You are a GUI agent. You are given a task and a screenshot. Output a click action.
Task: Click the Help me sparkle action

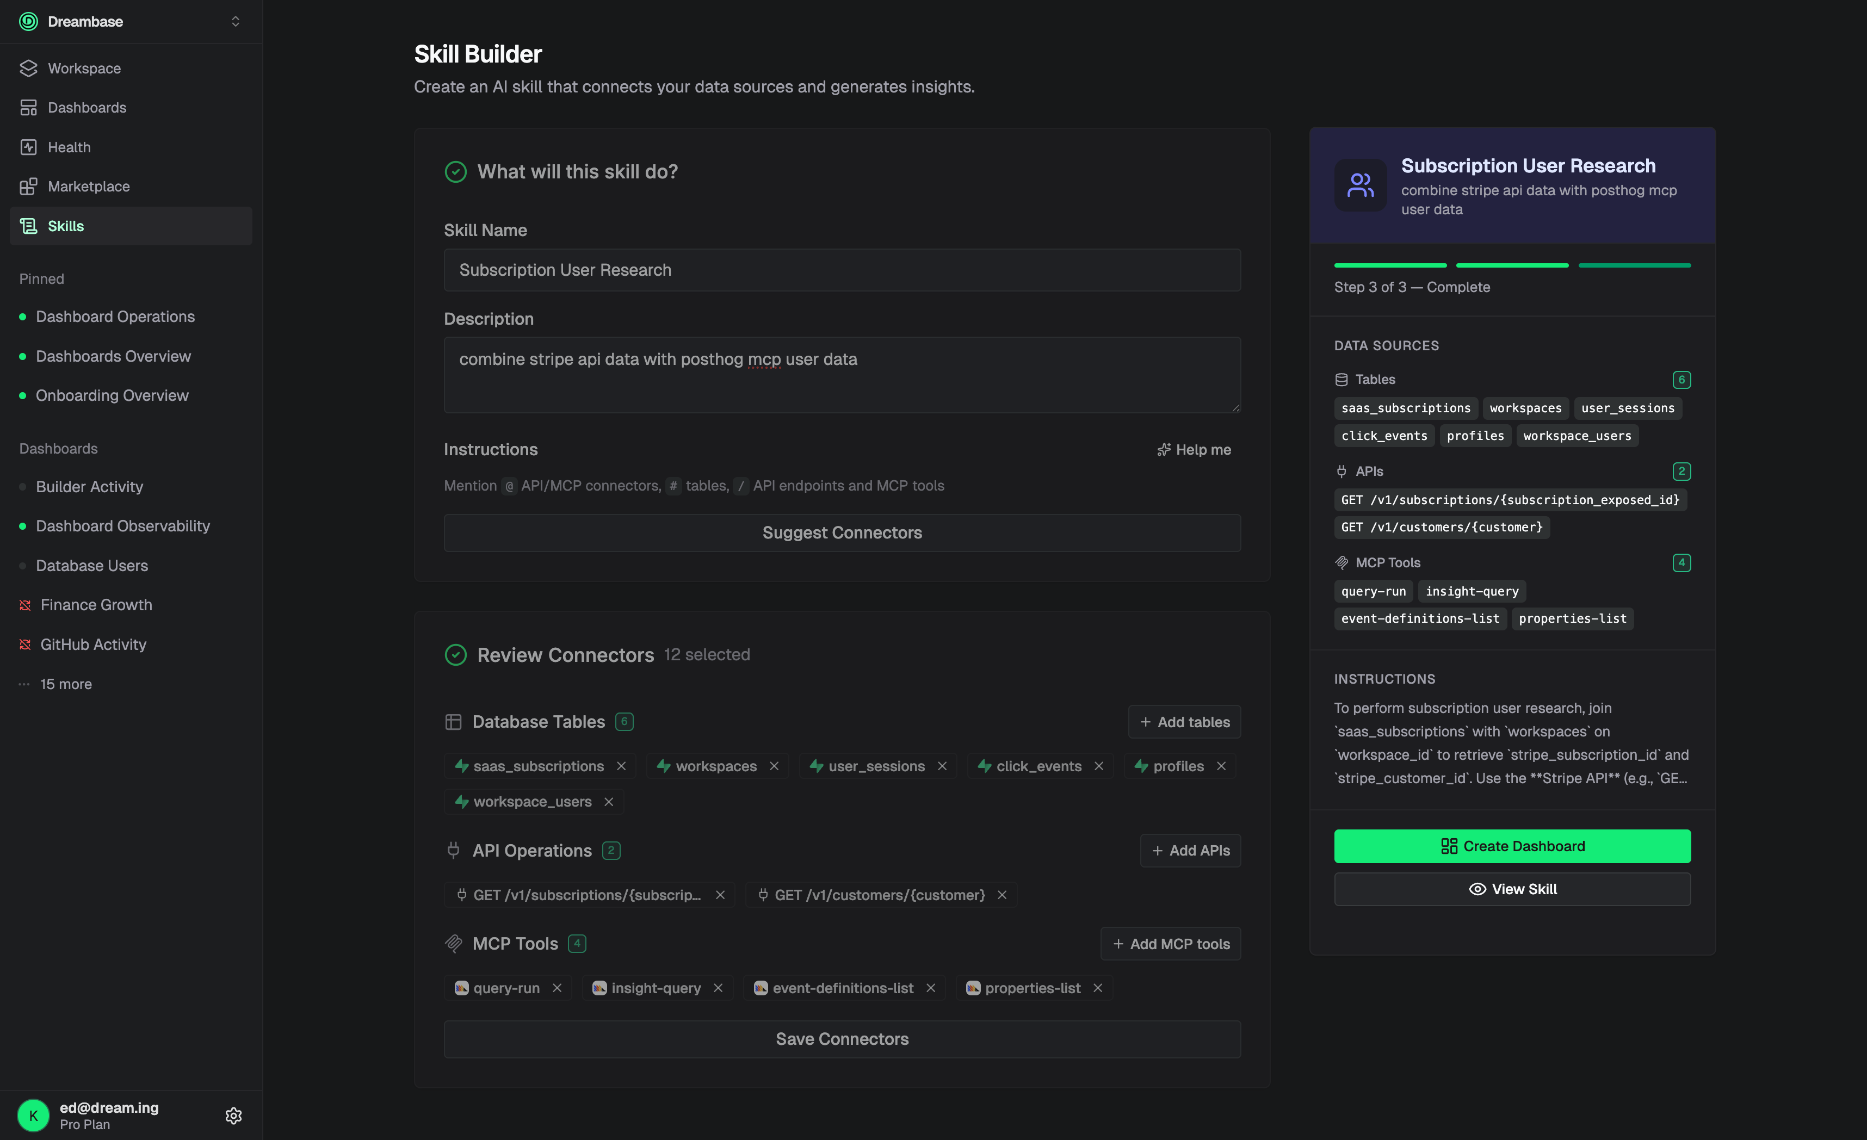click(1194, 449)
